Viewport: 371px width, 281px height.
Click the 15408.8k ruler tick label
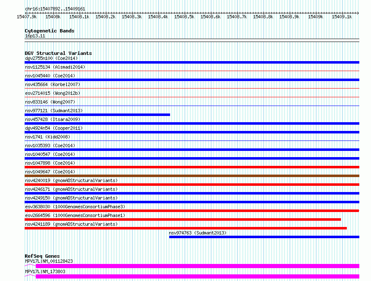(x=263, y=17)
